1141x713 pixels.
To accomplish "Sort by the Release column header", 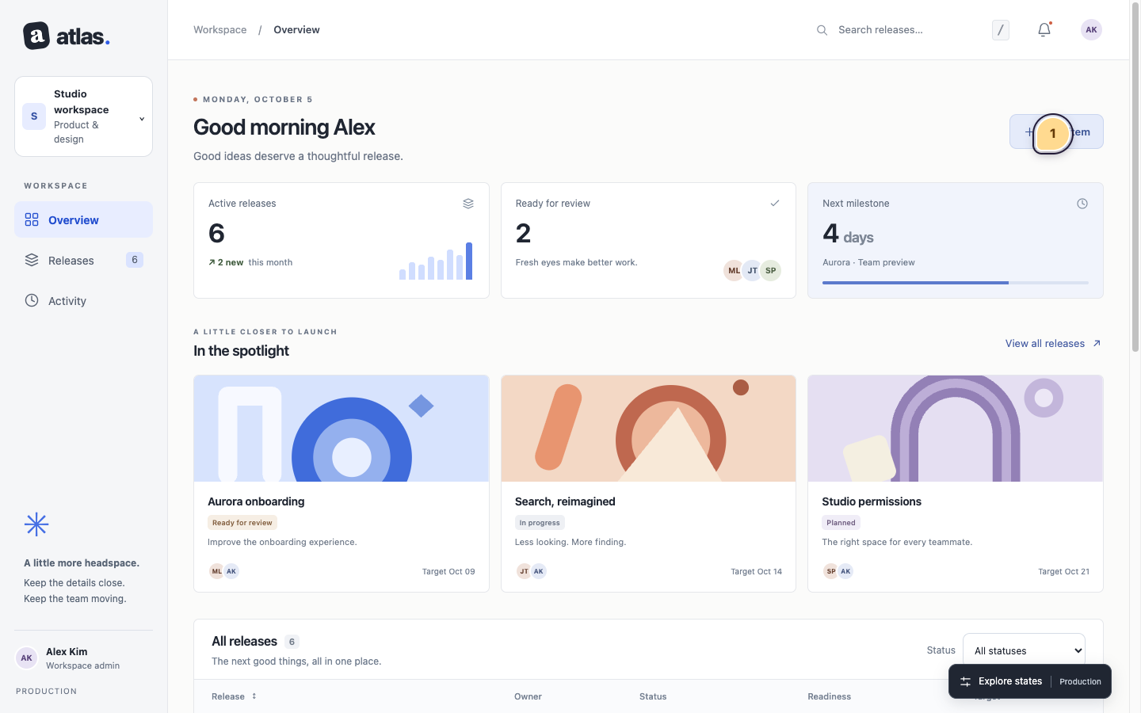I will tap(235, 696).
